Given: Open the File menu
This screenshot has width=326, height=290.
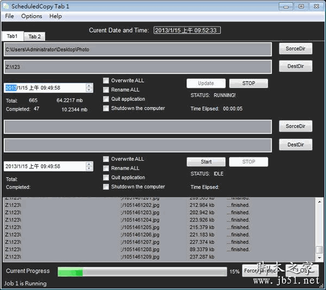Looking at the screenshot, I should tap(9, 16).
